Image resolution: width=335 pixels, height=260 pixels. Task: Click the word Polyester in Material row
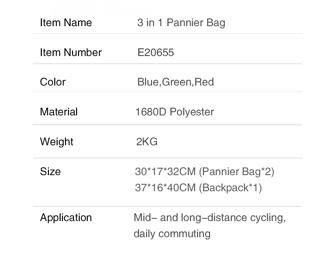pos(192,112)
